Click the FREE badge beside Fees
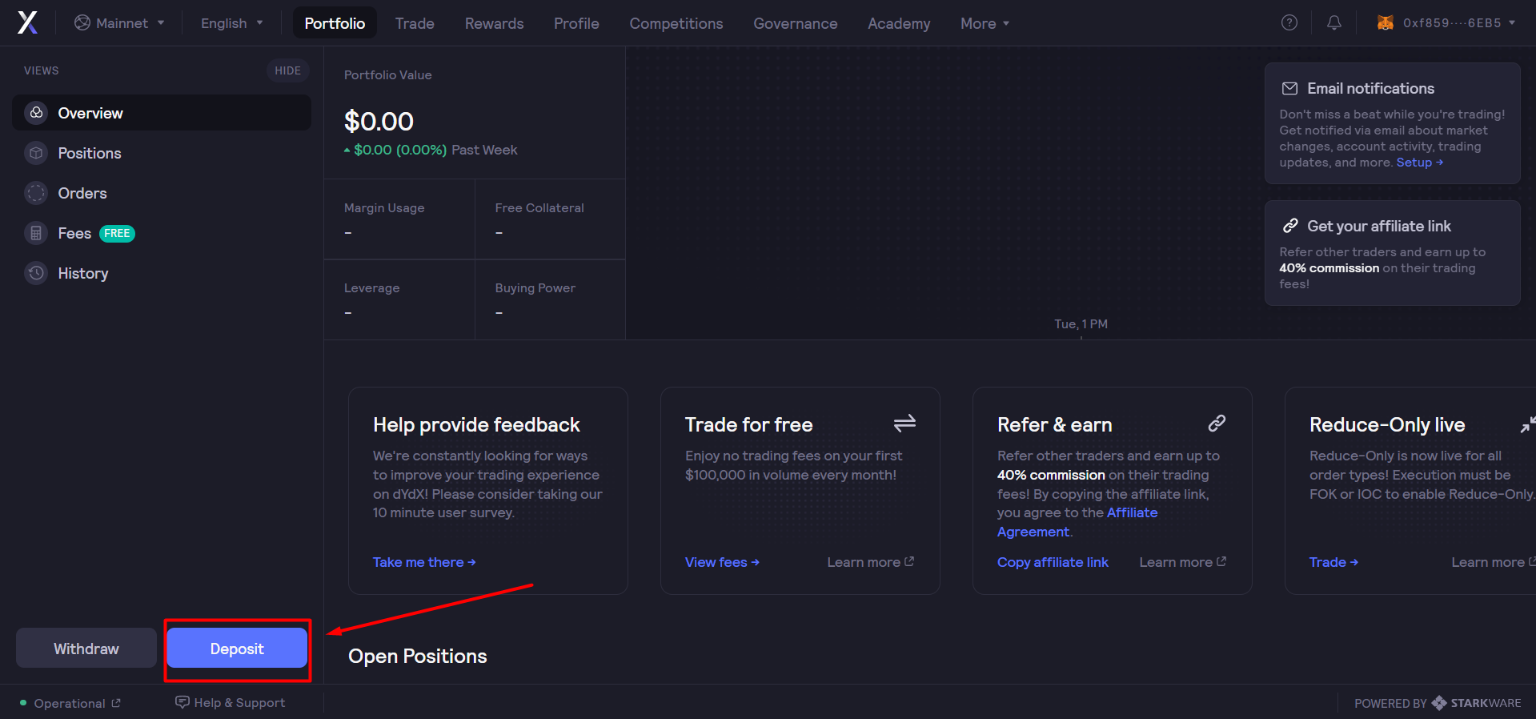 [x=117, y=233]
